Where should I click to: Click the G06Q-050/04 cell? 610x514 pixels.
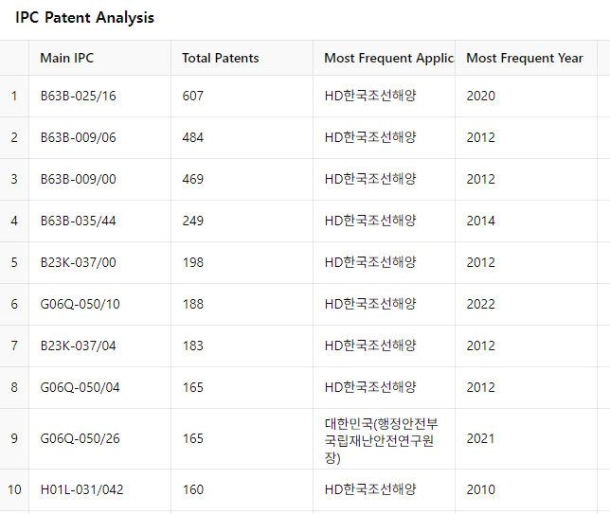99,387
